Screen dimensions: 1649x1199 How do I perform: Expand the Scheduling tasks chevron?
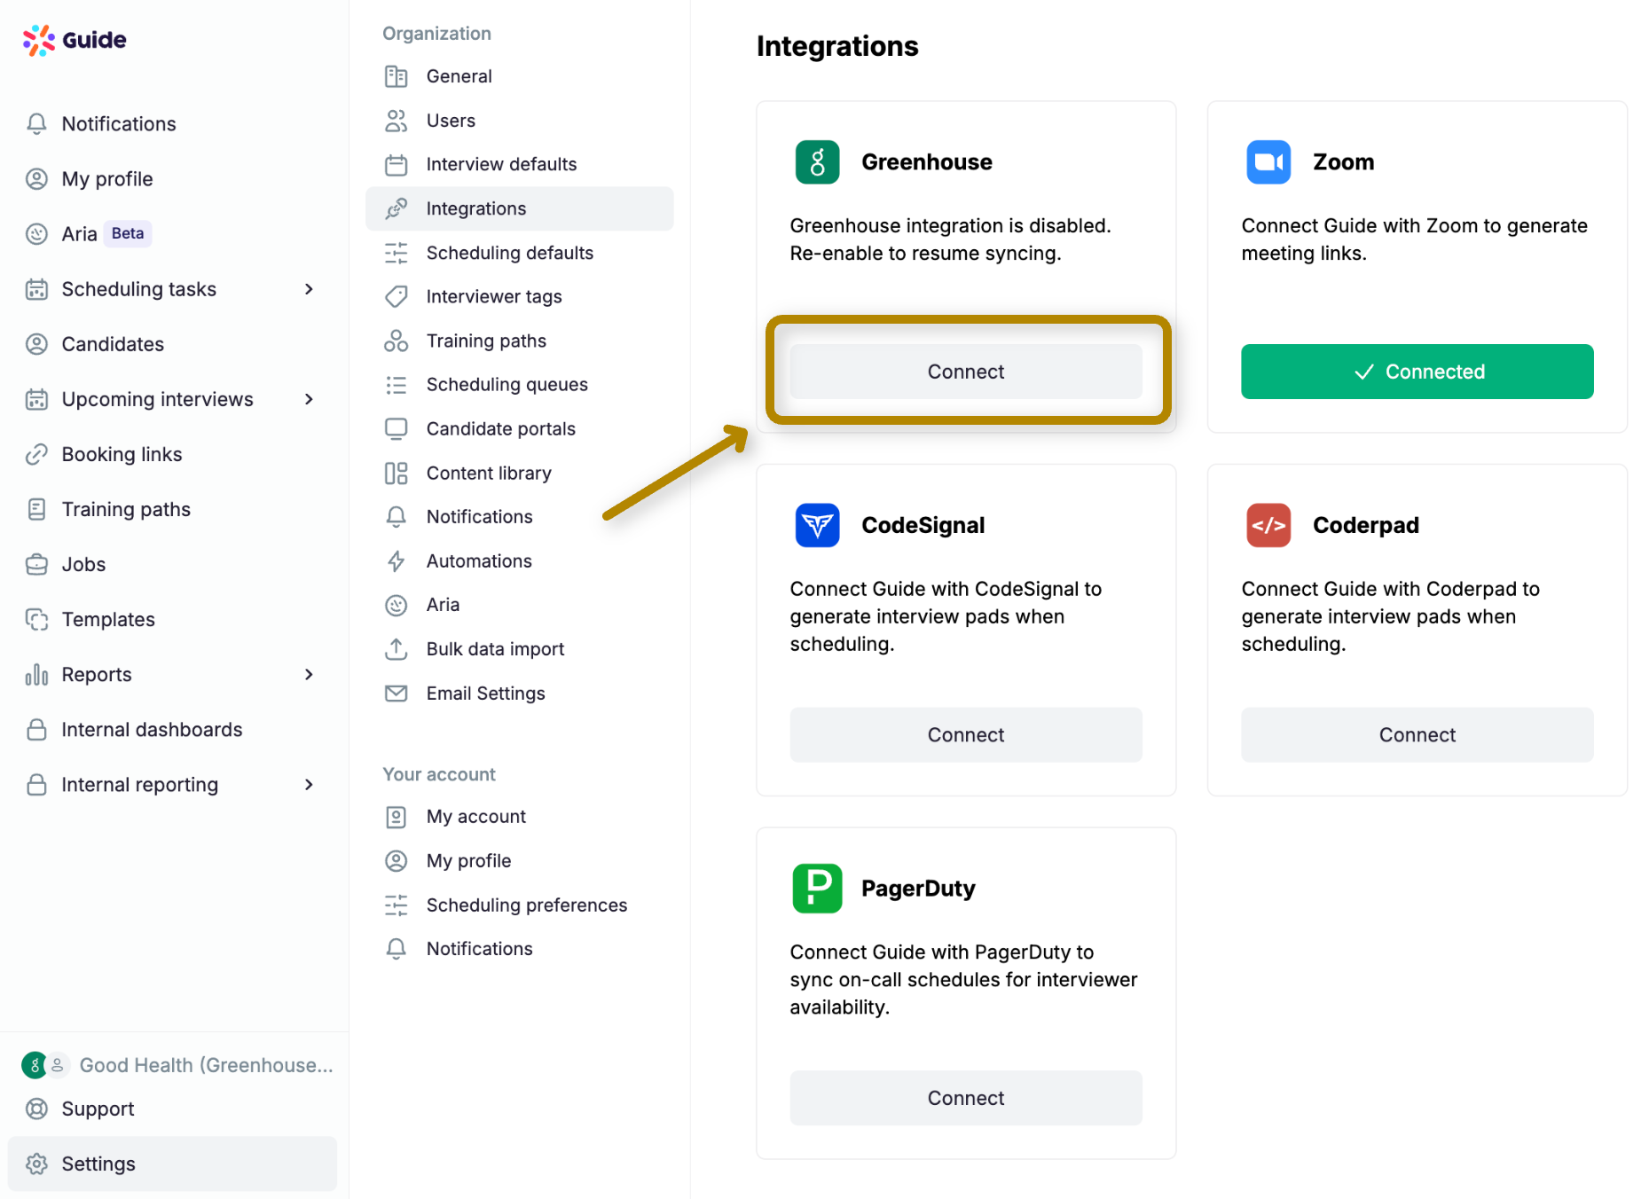click(x=309, y=289)
